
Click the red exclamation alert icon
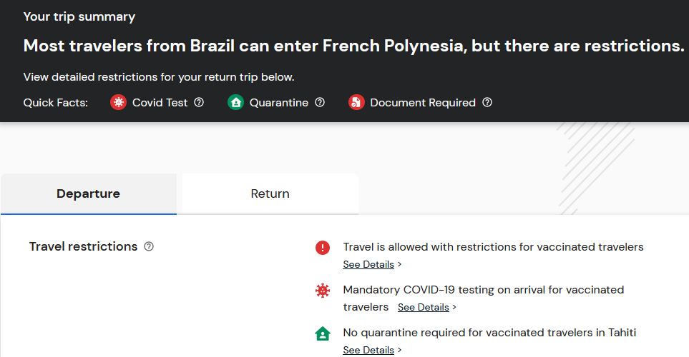tap(323, 247)
